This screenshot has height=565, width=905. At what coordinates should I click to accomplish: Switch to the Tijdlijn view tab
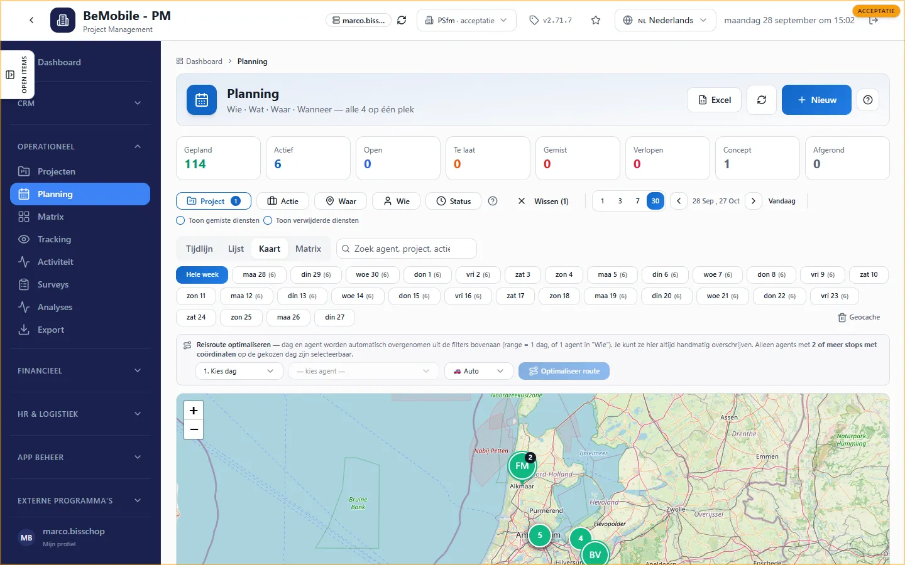(199, 249)
